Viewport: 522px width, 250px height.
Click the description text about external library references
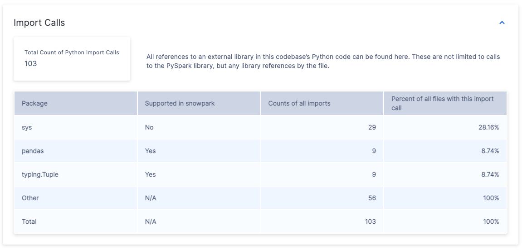323,61
